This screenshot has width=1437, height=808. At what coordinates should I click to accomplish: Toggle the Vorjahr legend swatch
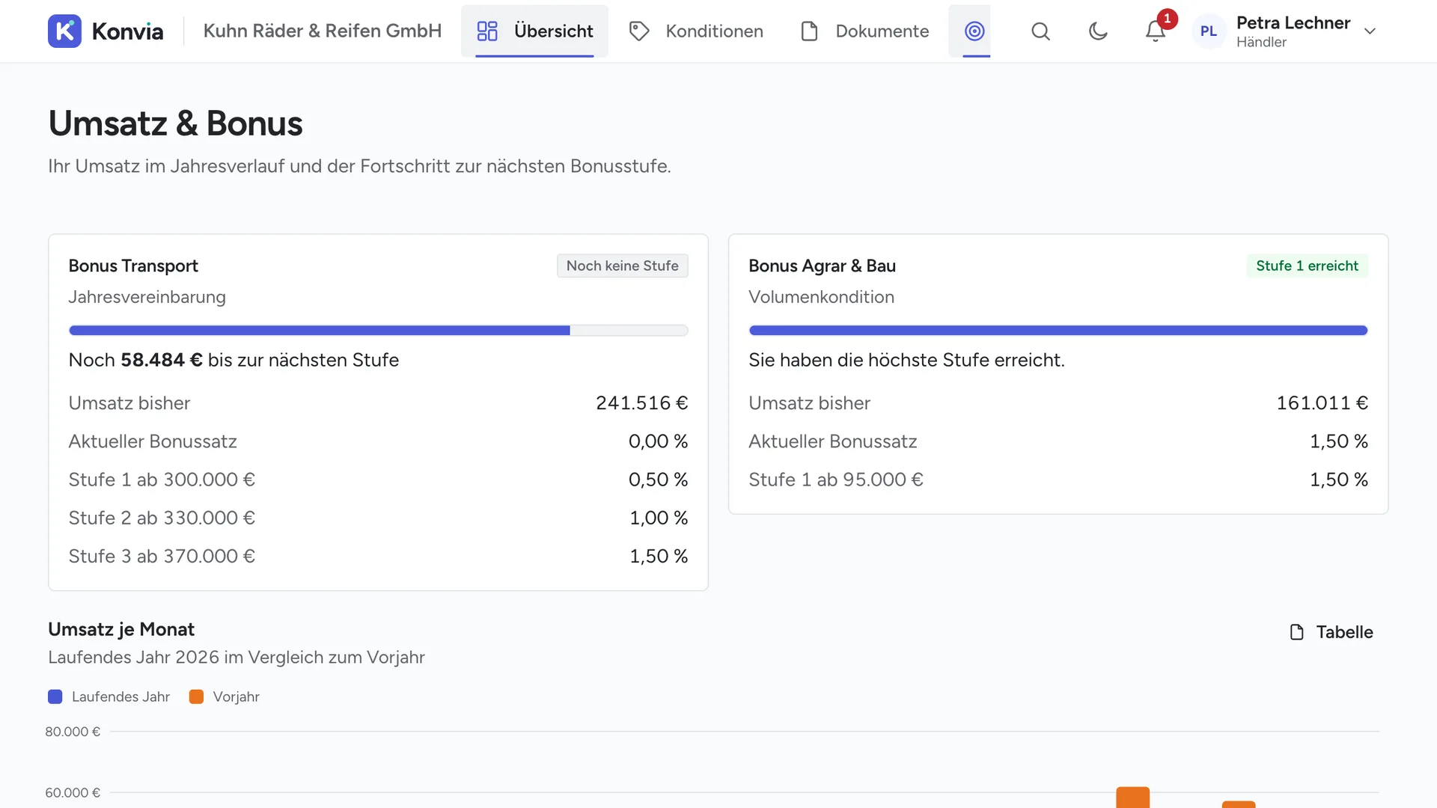tap(196, 697)
